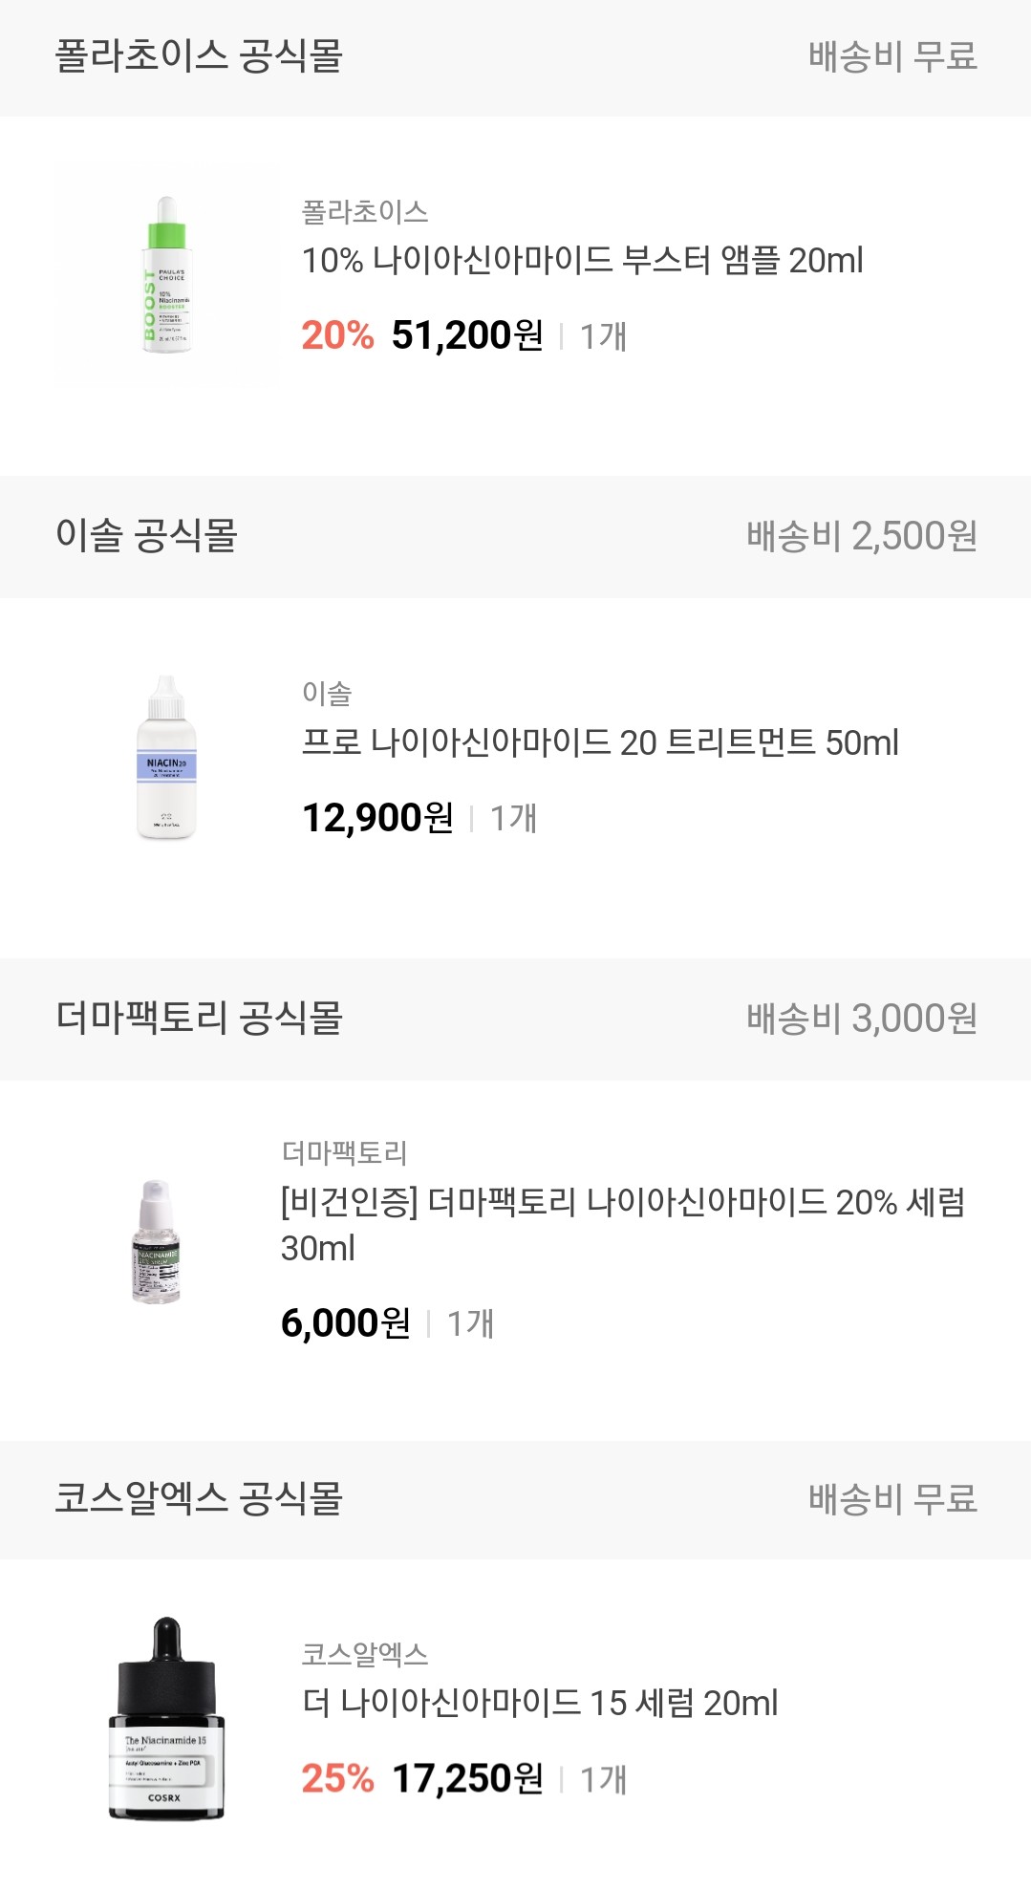Go to 이솔 공식몰 store page
This screenshot has width=1031, height=1890.
point(146,535)
